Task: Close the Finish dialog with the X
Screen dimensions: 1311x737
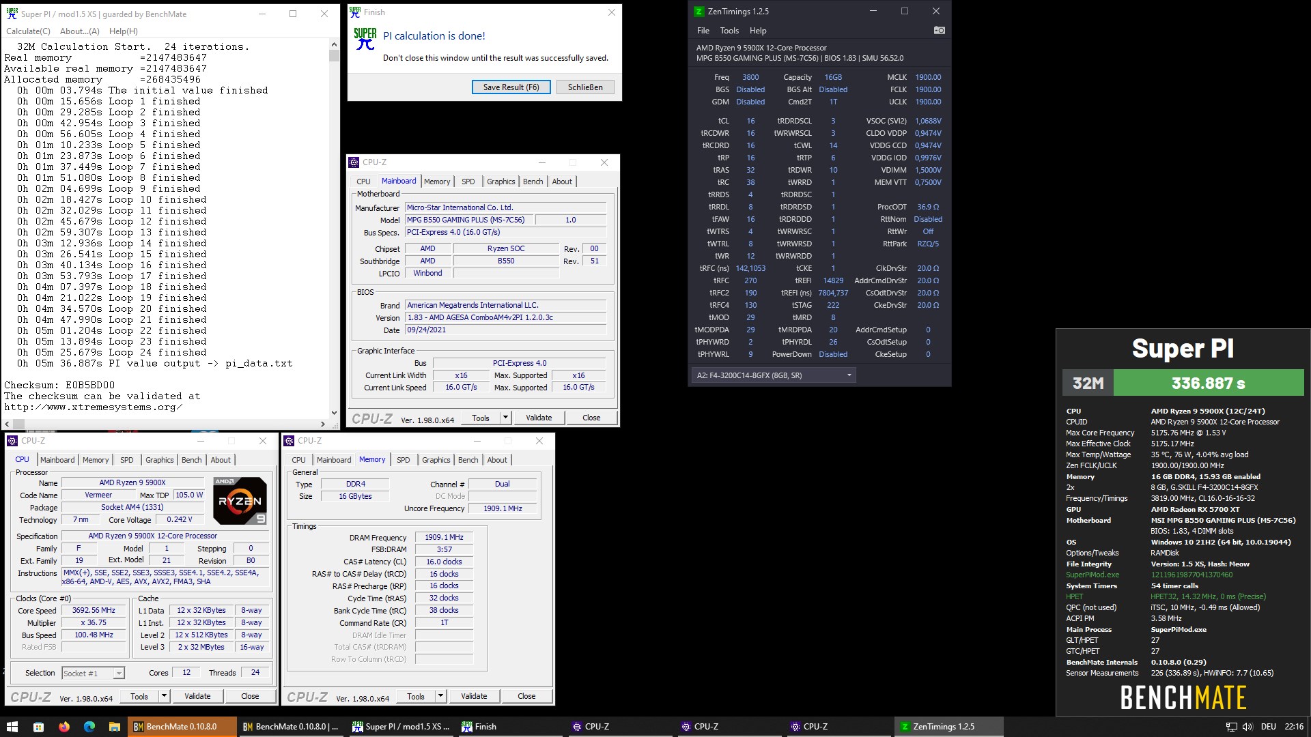Action: click(611, 12)
